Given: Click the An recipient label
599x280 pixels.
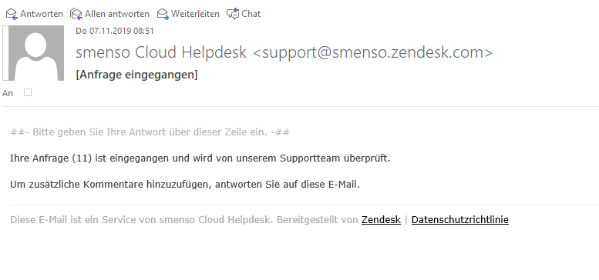Looking at the screenshot, I should (x=8, y=93).
